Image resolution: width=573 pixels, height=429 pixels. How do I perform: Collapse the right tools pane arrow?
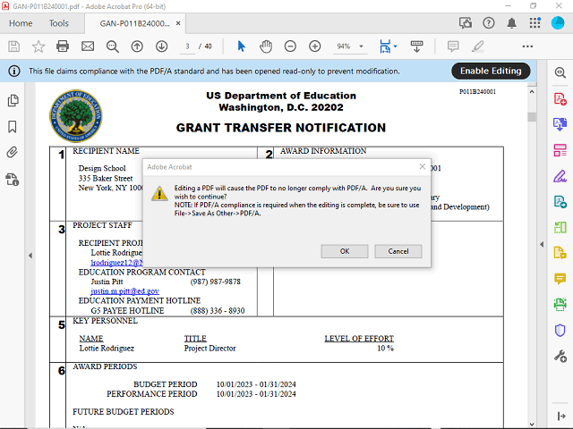click(542, 244)
